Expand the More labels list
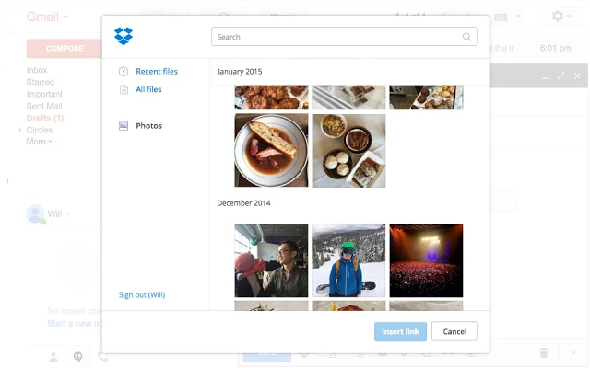The image size is (590, 368). (x=39, y=142)
